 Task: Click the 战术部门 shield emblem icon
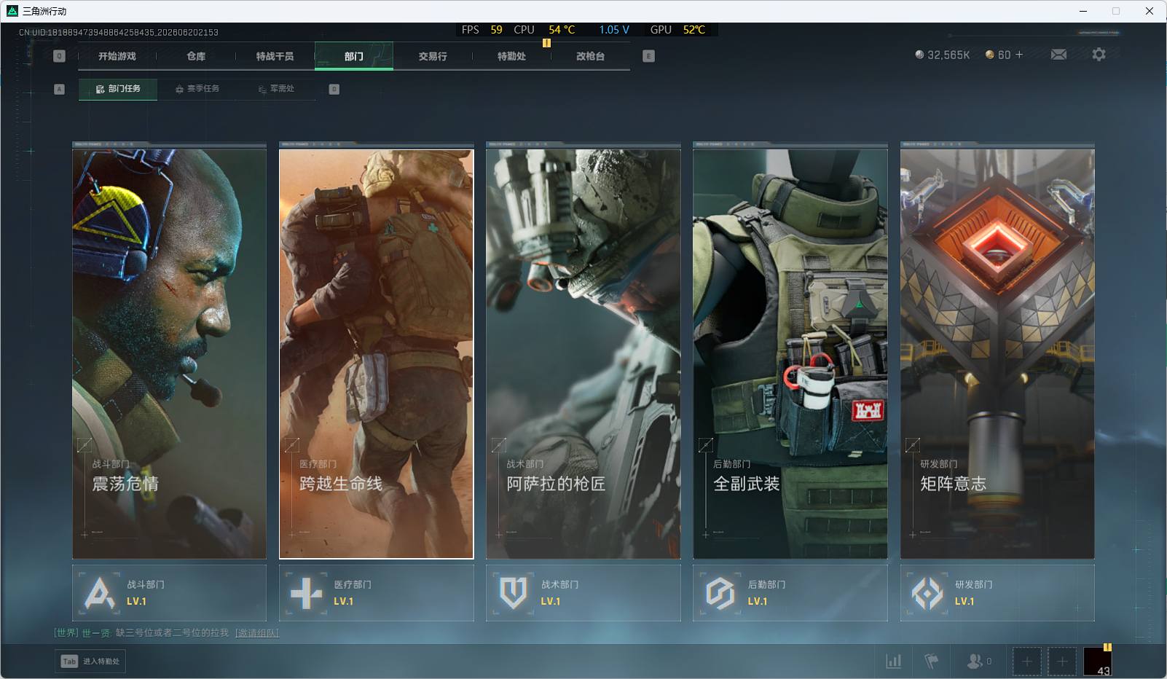513,593
